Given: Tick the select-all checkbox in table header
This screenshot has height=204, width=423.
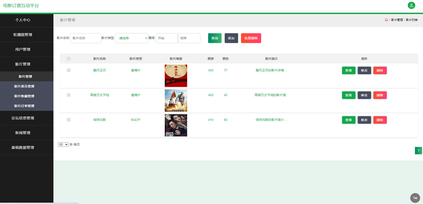Looking at the screenshot, I should click(x=69, y=58).
